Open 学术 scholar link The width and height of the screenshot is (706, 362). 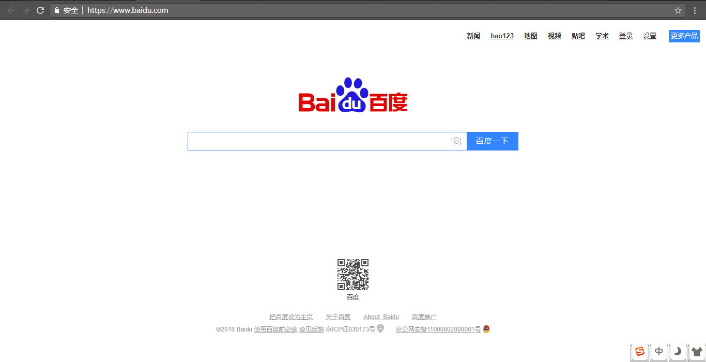pyautogui.click(x=602, y=36)
